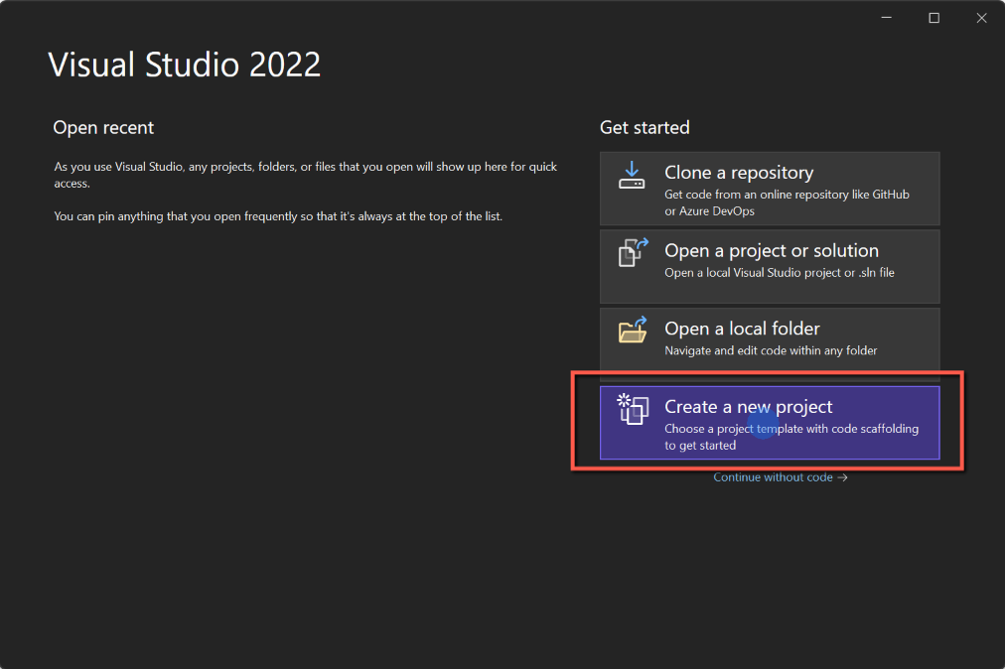Open the 'Continue without code' link
1005x669 pixels.
(x=773, y=477)
